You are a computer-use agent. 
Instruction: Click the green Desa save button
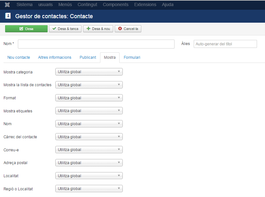click(x=26, y=29)
